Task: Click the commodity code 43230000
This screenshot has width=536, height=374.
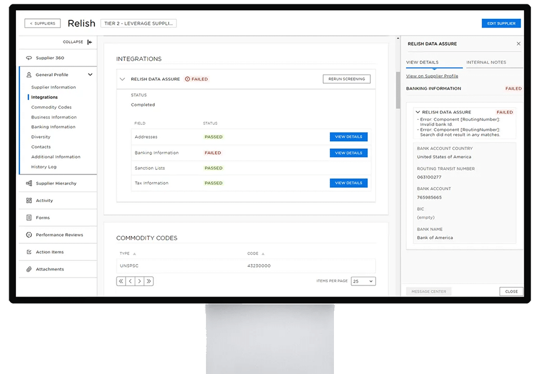Action: [x=259, y=266]
